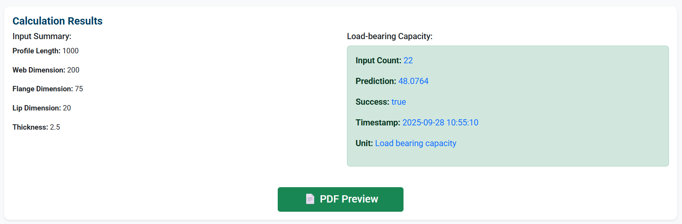Click the Success value true

click(x=399, y=102)
